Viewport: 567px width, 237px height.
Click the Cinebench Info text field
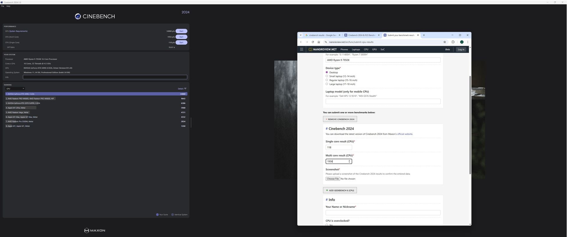click(x=105, y=77)
